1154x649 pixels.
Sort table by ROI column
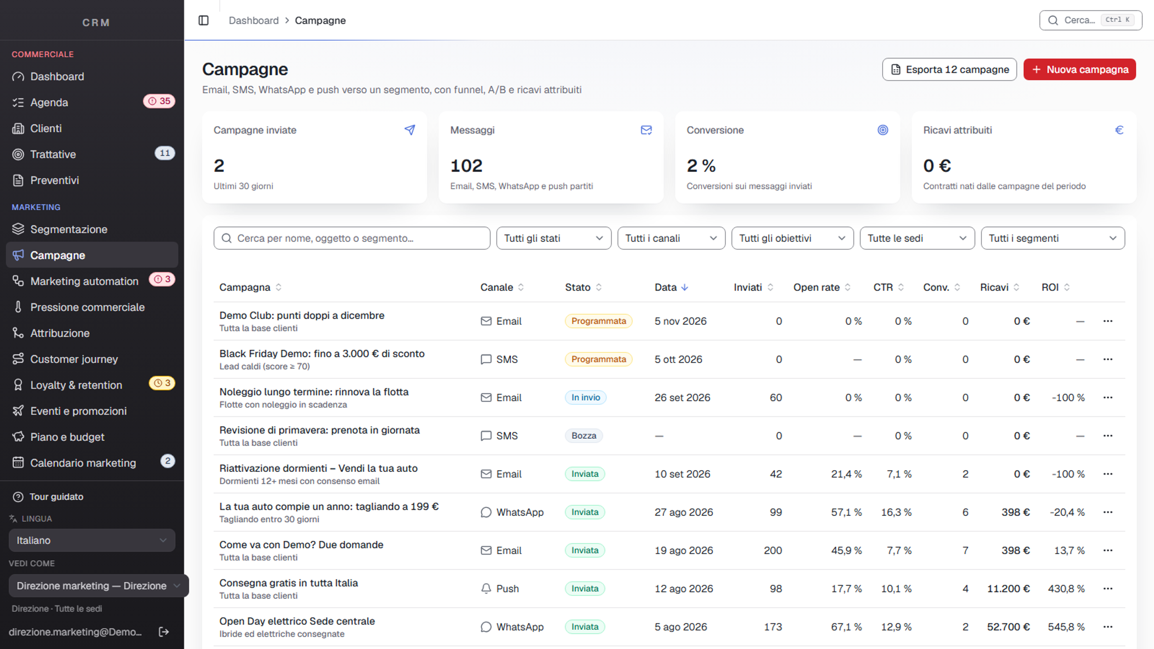point(1056,288)
